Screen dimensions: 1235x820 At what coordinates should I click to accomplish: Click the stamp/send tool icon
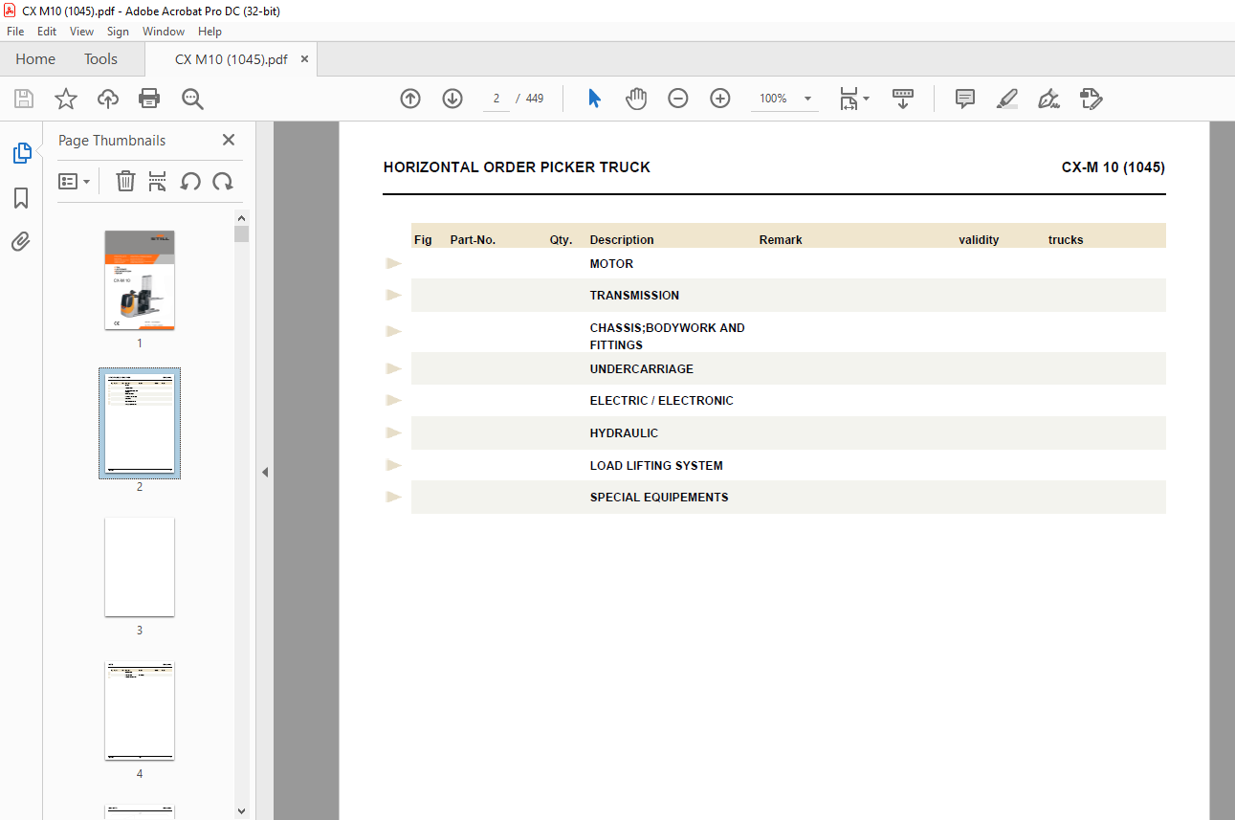click(x=1092, y=99)
